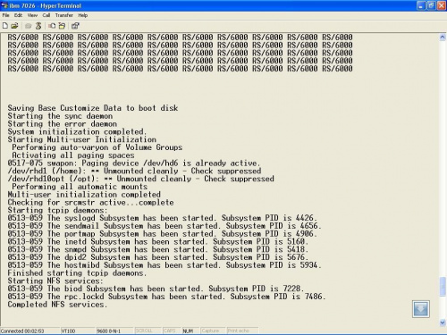Viewport: 447px width, 335px height.
Task: Click the Disconnect phone toolbar icon
Action: tap(38, 26)
